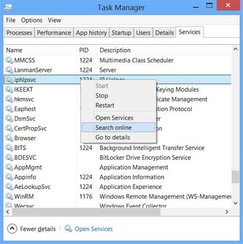Click the 'Multimedia Class Scheduler' description
The height and width of the screenshot is (244, 243).
tap(136, 60)
